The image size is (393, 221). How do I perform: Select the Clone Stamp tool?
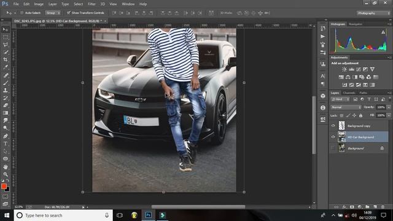(x=6, y=90)
